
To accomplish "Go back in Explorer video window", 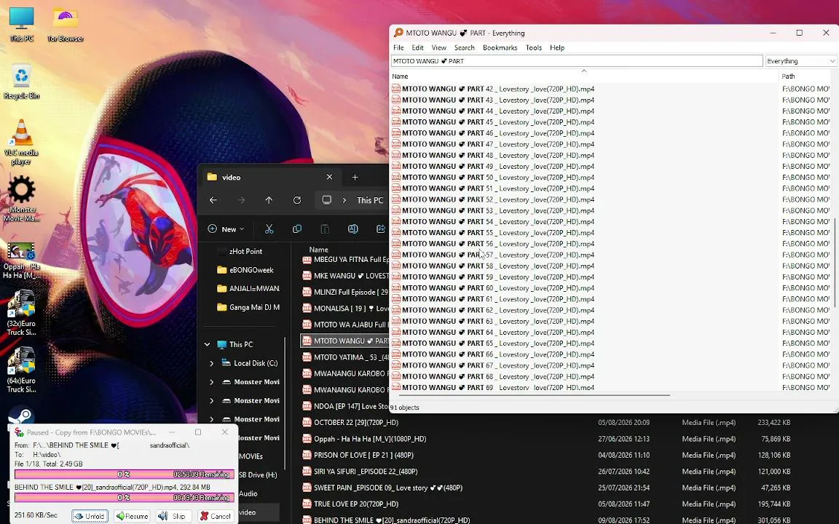I will coord(213,200).
